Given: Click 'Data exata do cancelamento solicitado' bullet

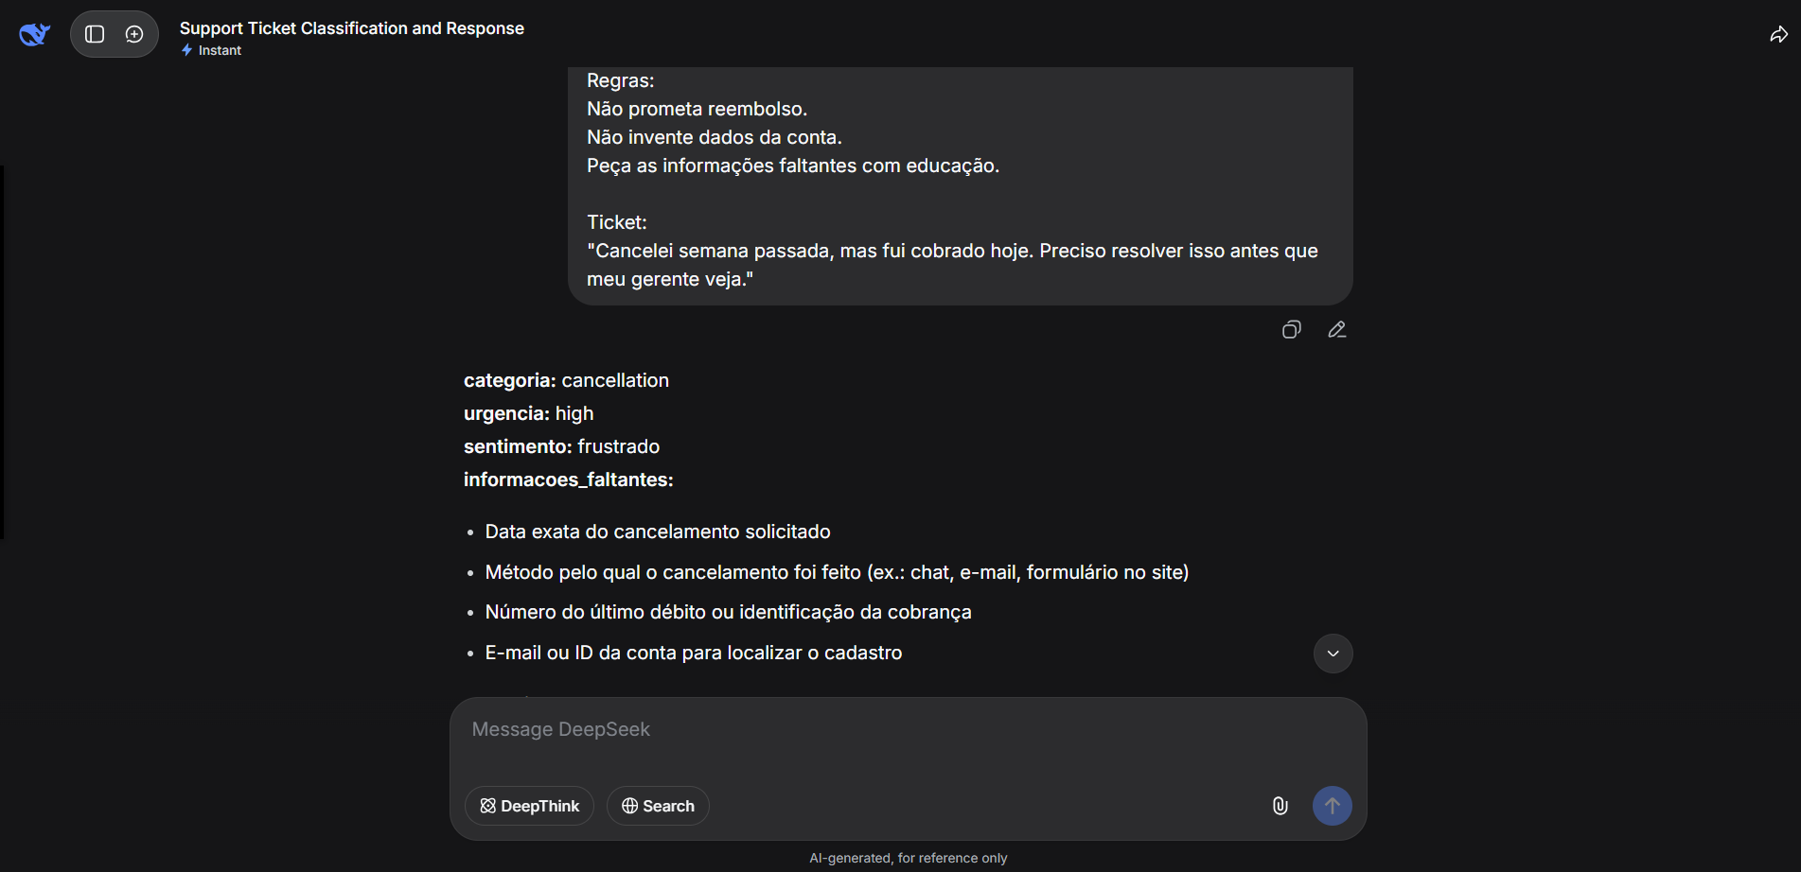Looking at the screenshot, I should click(657, 532).
